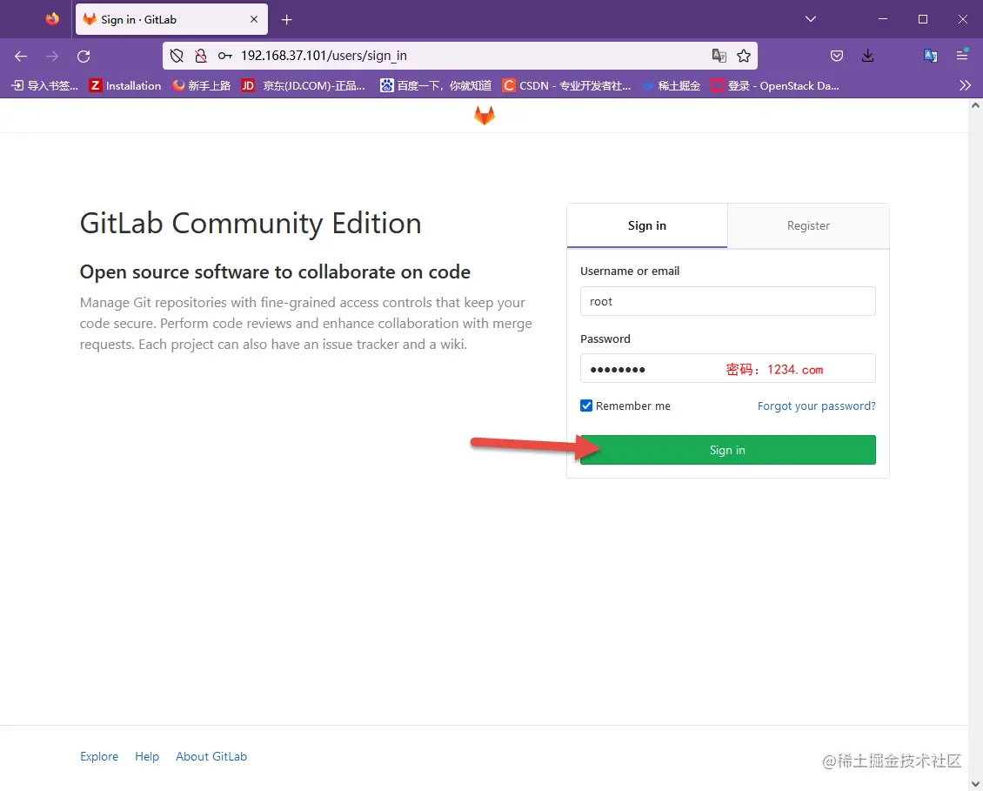The image size is (983, 791).
Task: Click translate page icon in address bar
Action: [x=719, y=56]
